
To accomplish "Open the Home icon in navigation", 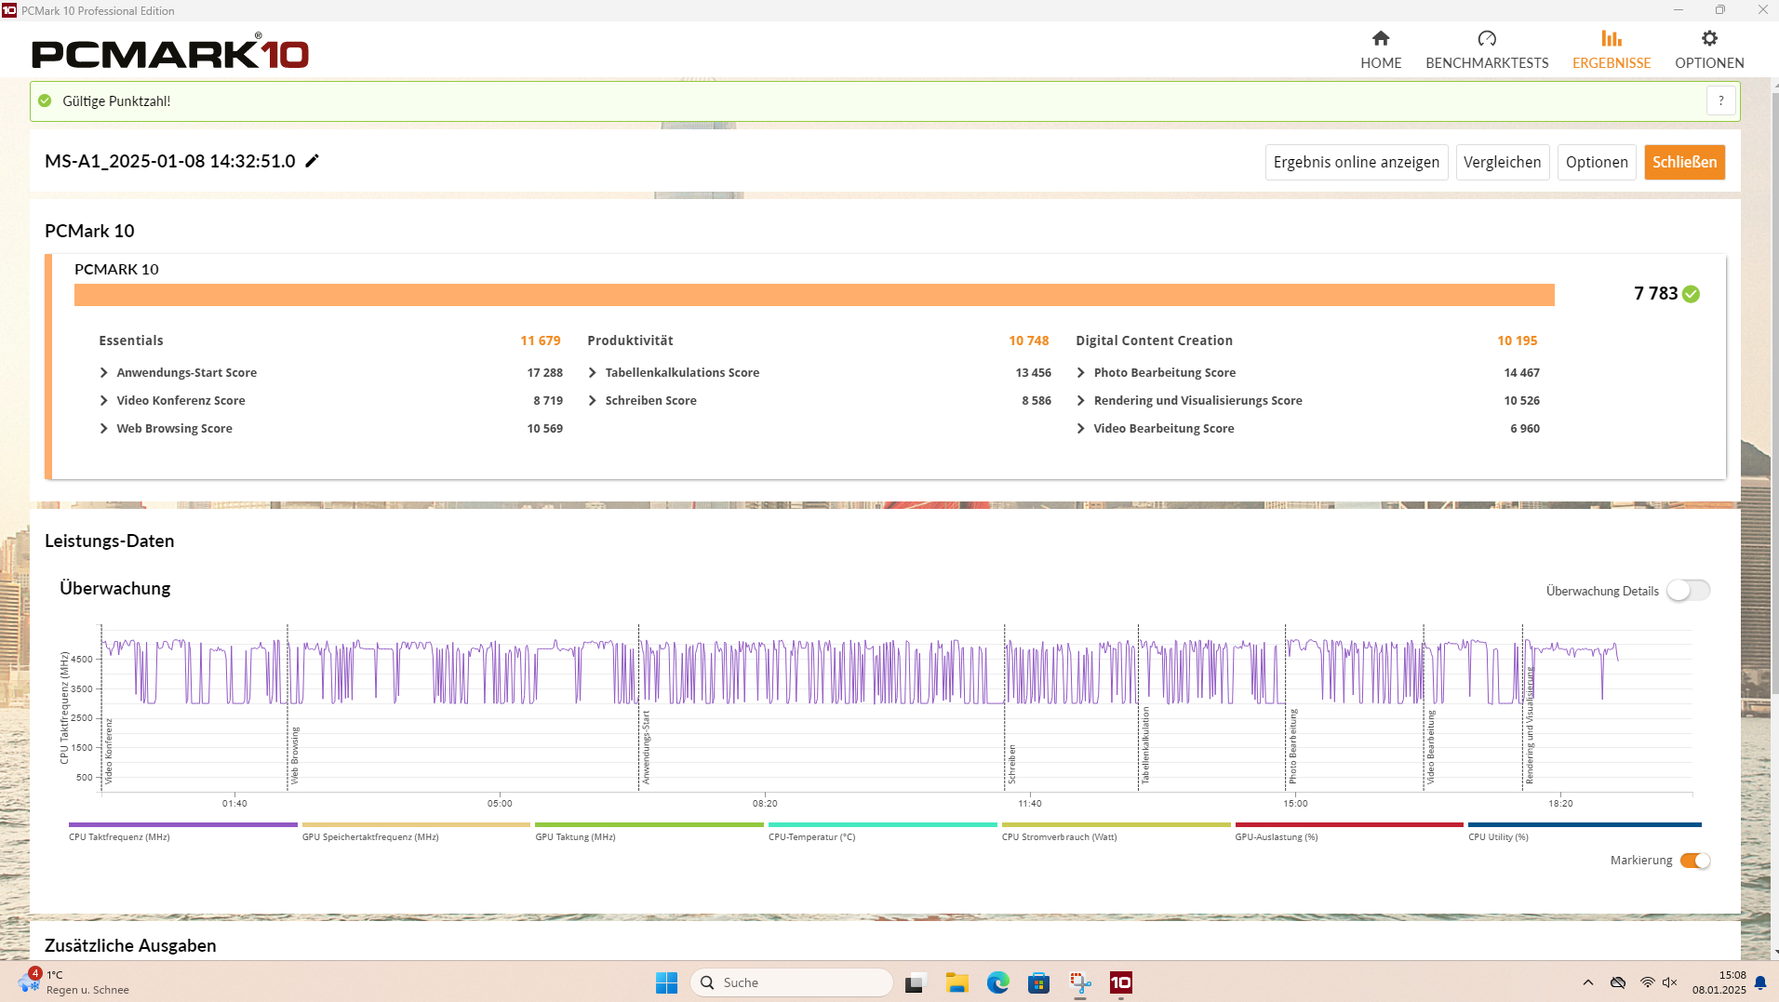I will [1381, 38].
